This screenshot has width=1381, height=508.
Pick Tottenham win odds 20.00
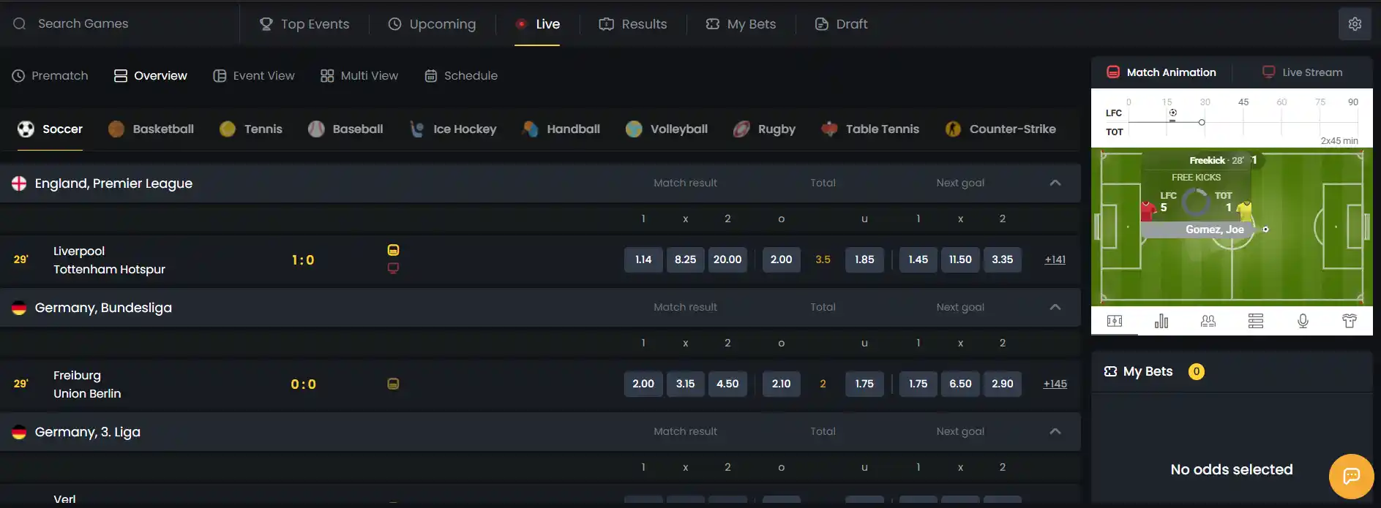pos(727,259)
